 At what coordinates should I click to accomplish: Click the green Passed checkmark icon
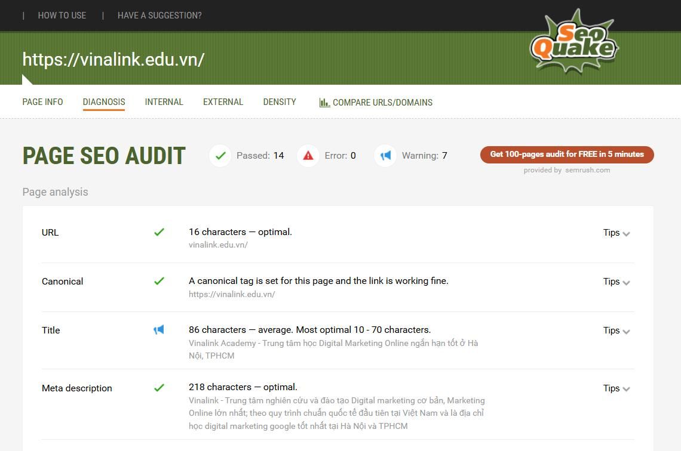click(220, 155)
